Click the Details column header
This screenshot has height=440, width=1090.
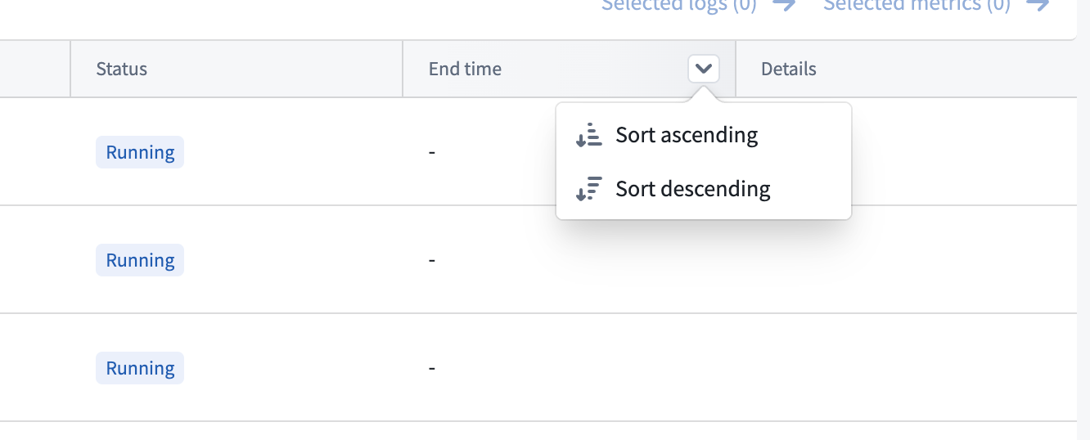click(x=789, y=69)
